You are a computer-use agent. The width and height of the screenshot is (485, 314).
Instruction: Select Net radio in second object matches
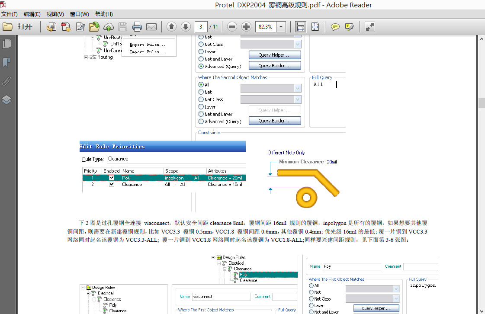[201, 92]
